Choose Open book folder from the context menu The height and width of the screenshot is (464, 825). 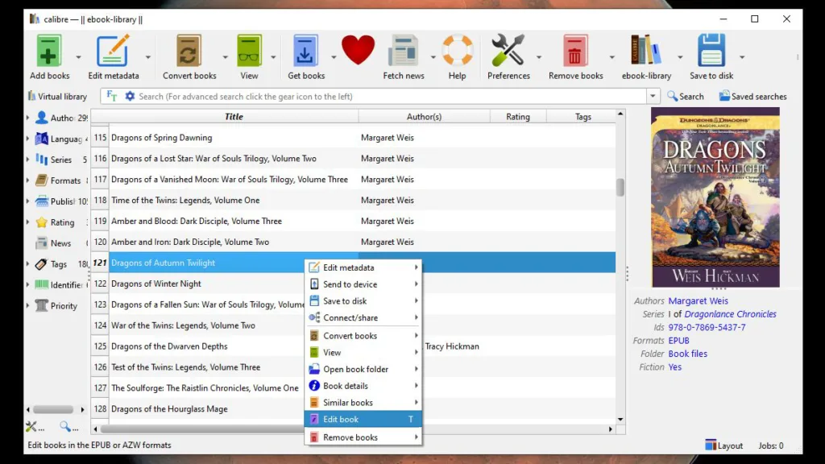354,368
